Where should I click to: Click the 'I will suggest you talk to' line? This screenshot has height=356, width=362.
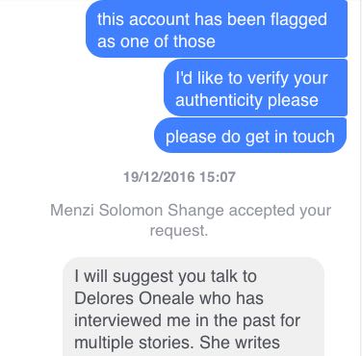pos(166,276)
